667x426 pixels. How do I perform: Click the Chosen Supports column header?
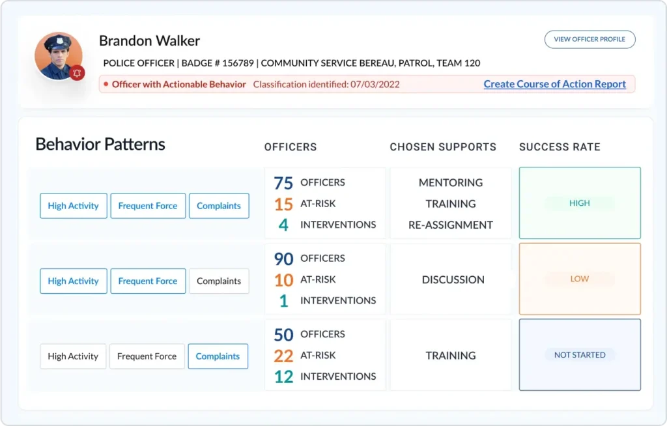(443, 147)
